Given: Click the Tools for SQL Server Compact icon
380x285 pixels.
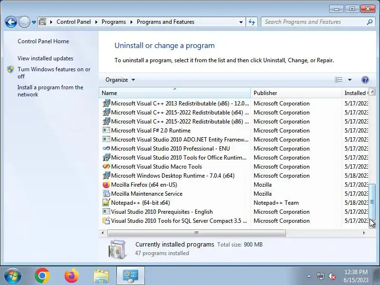Looking at the screenshot, I should pyautogui.click(x=106, y=220).
